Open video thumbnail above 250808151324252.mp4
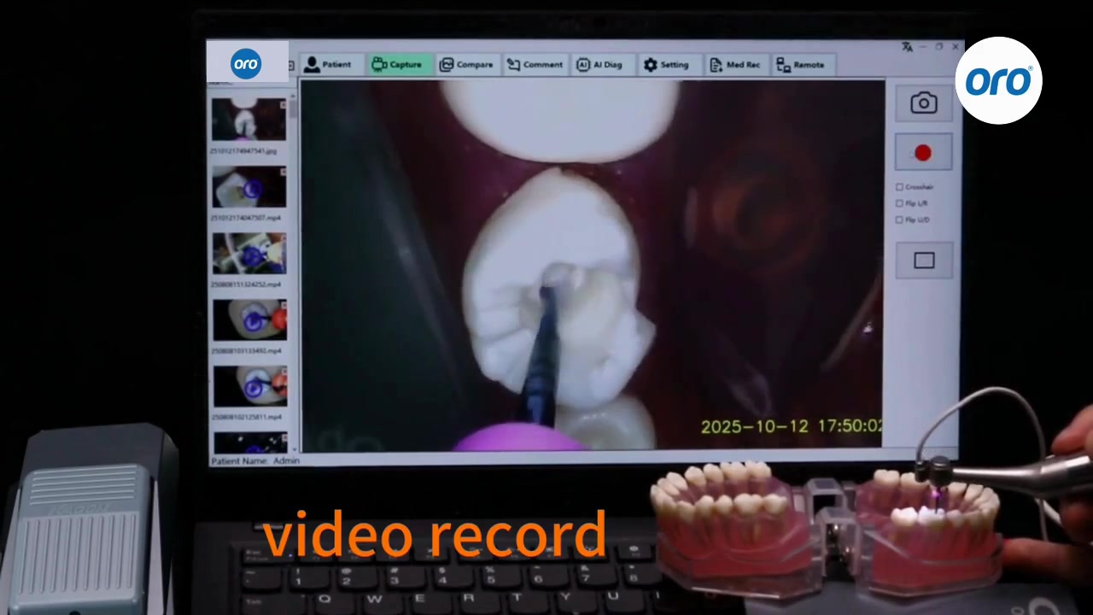1093x615 pixels. 248,254
